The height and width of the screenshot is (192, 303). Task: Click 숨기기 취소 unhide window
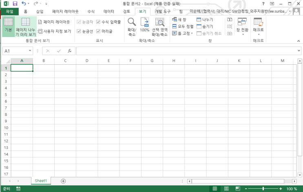click(x=209, y=33)
